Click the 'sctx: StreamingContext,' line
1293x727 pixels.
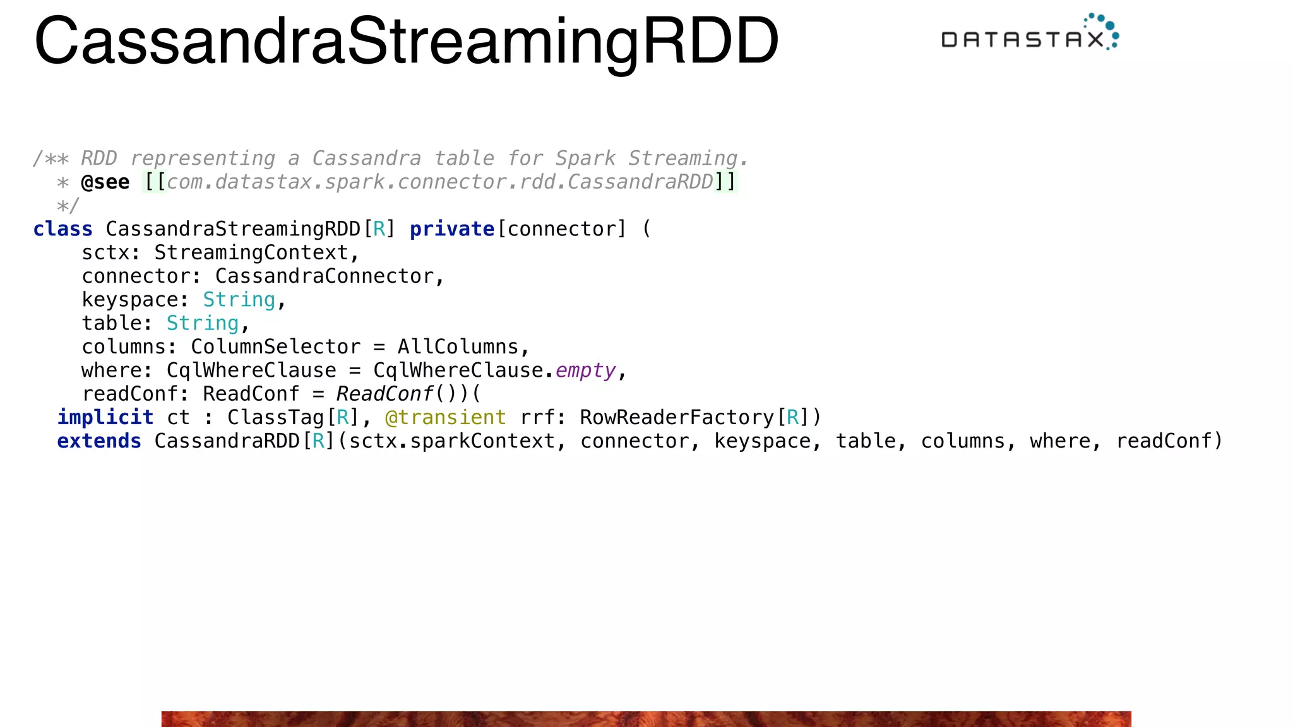pos(220,252)
